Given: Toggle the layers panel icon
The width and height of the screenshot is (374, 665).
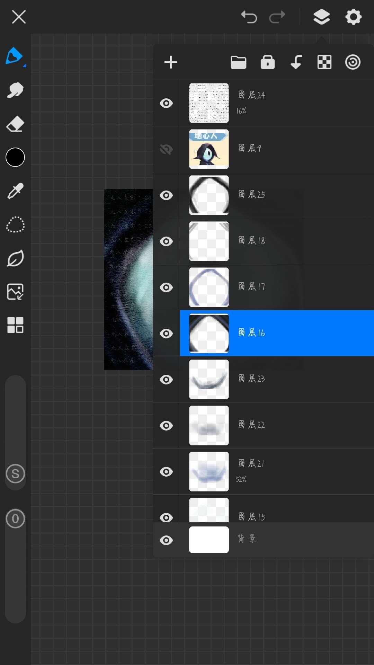Looking at the screenshot, I should (321, 17).
